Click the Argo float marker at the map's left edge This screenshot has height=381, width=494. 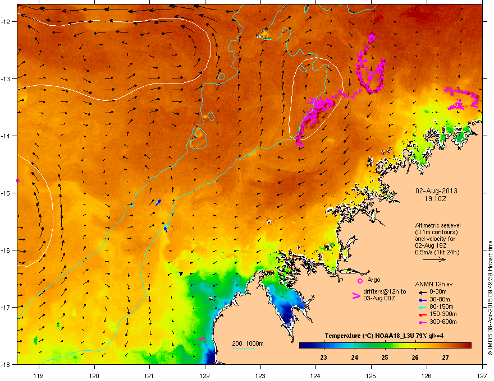pos(17,181)
